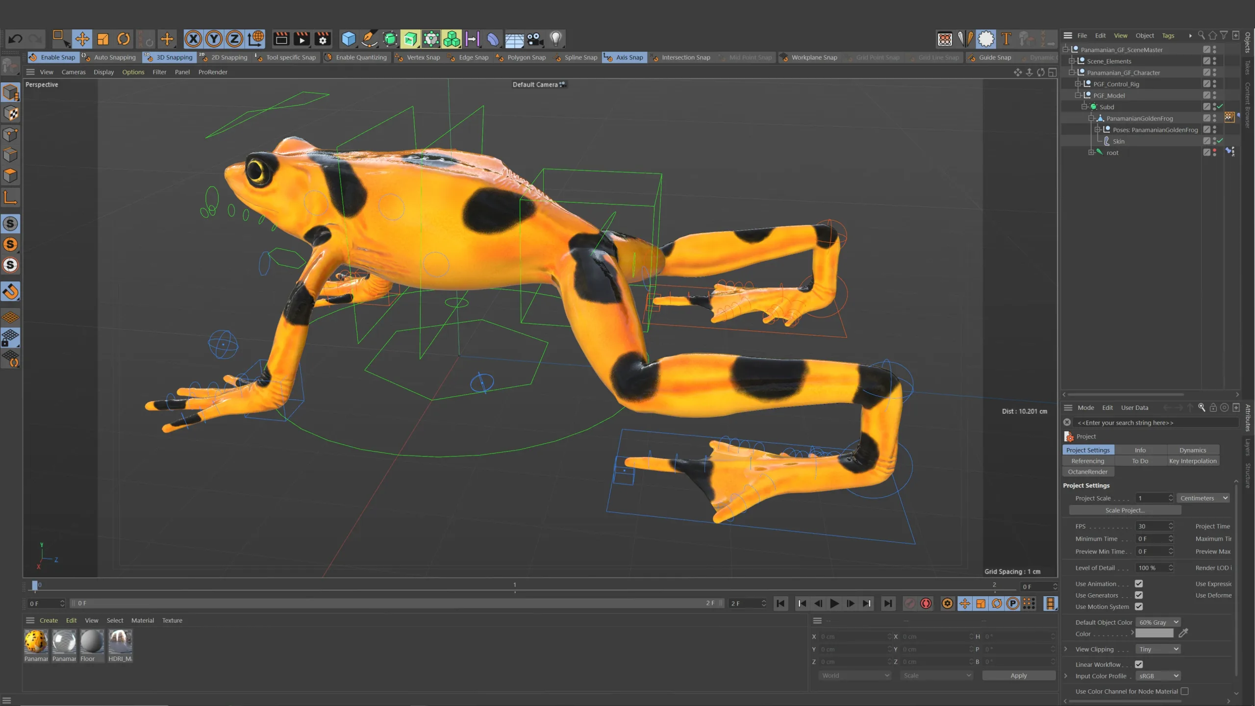Open viewport Cameras menu

point(74,72)
